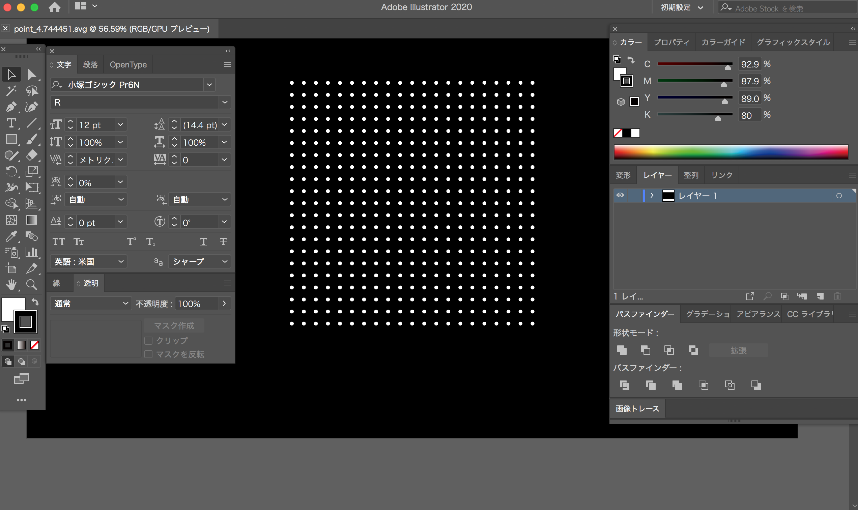Viewport: 858px width, 510px height.
Task: Click the delete layer trash icon
Action: pyautogui.click(x=837, y=296)
